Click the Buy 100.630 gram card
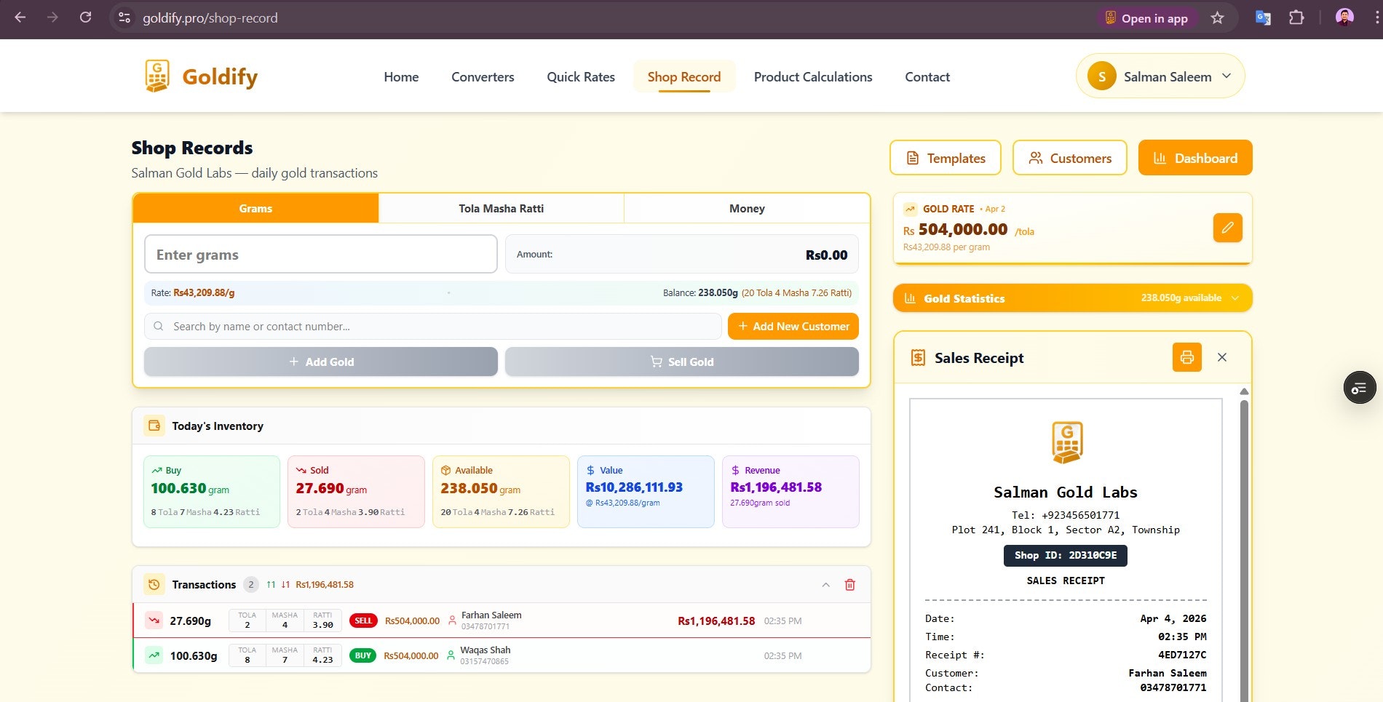This screenshot has width=1383, height=702. pyautogui.click(x=212, y=492)
